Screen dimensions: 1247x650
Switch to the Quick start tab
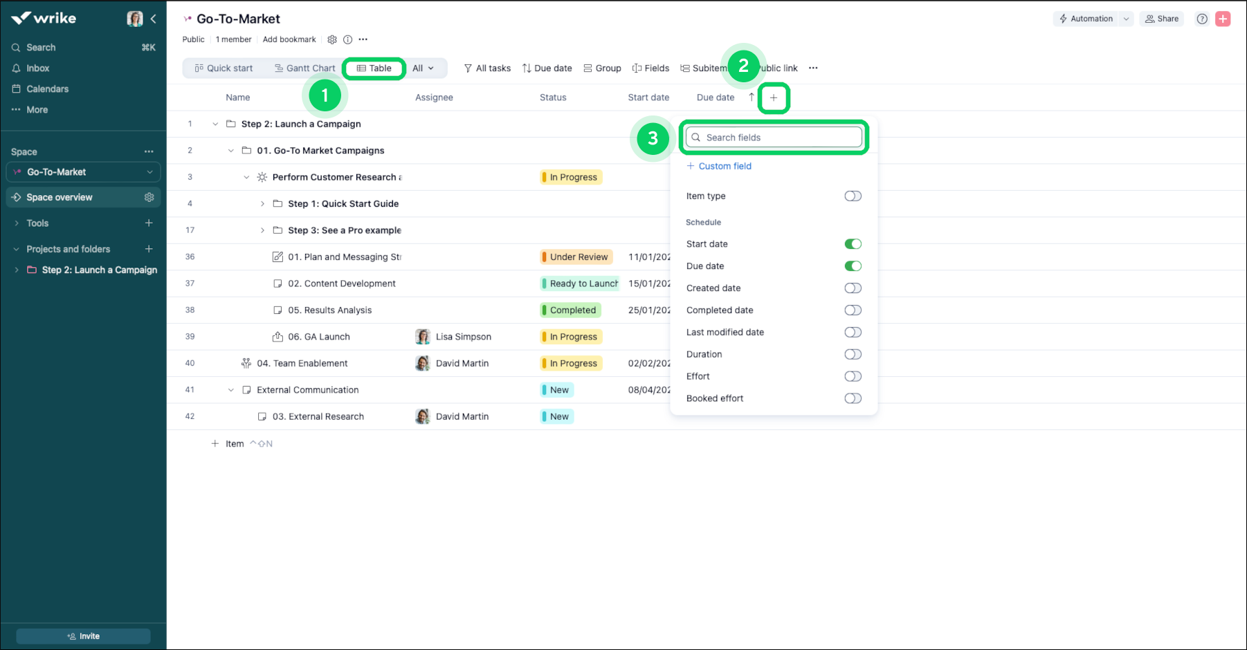click(224, 68)
